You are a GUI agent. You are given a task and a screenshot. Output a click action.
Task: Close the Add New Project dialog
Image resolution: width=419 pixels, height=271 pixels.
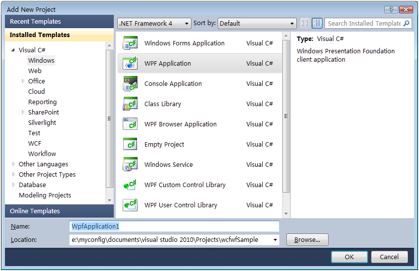point(406,9)
